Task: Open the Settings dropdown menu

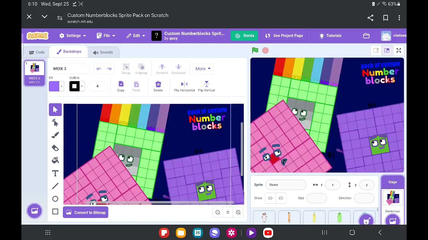Action: (73, 36)
